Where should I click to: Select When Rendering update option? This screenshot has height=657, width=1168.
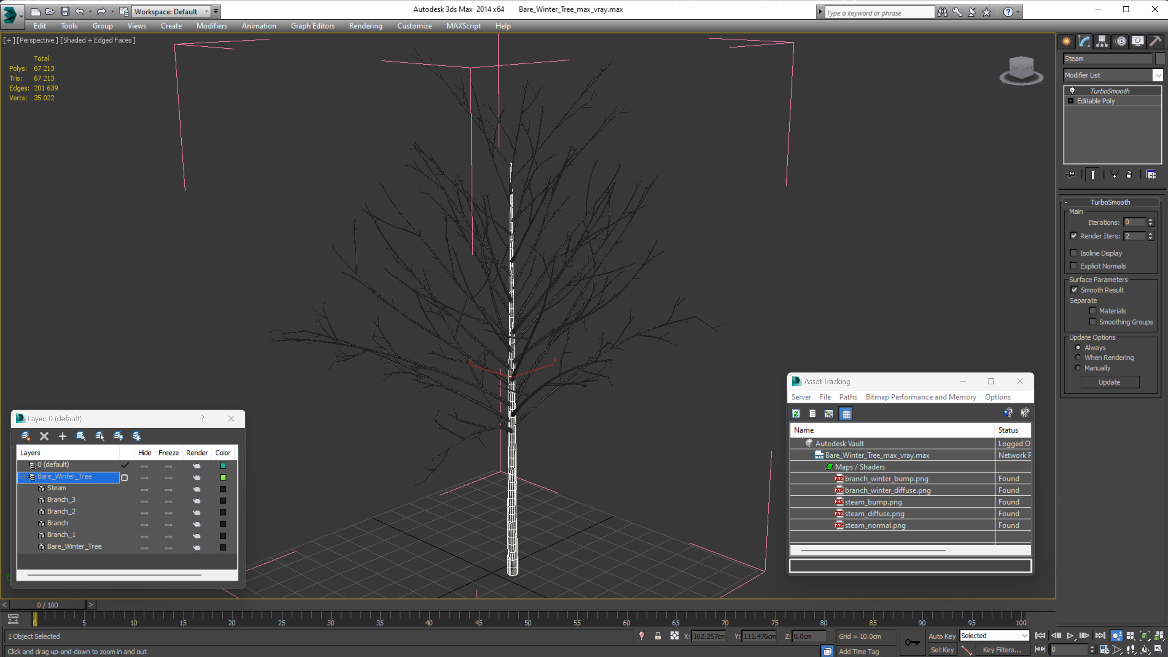pos(1078,358)
